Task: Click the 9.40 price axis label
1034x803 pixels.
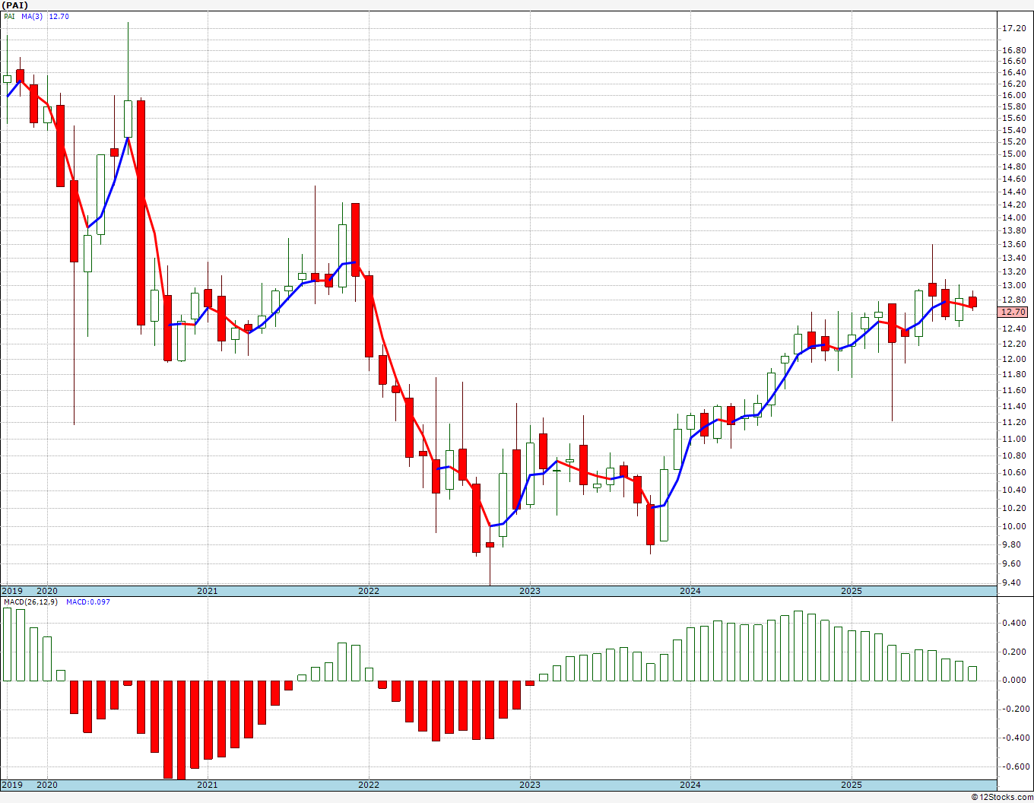Action: click(1014, 583)
